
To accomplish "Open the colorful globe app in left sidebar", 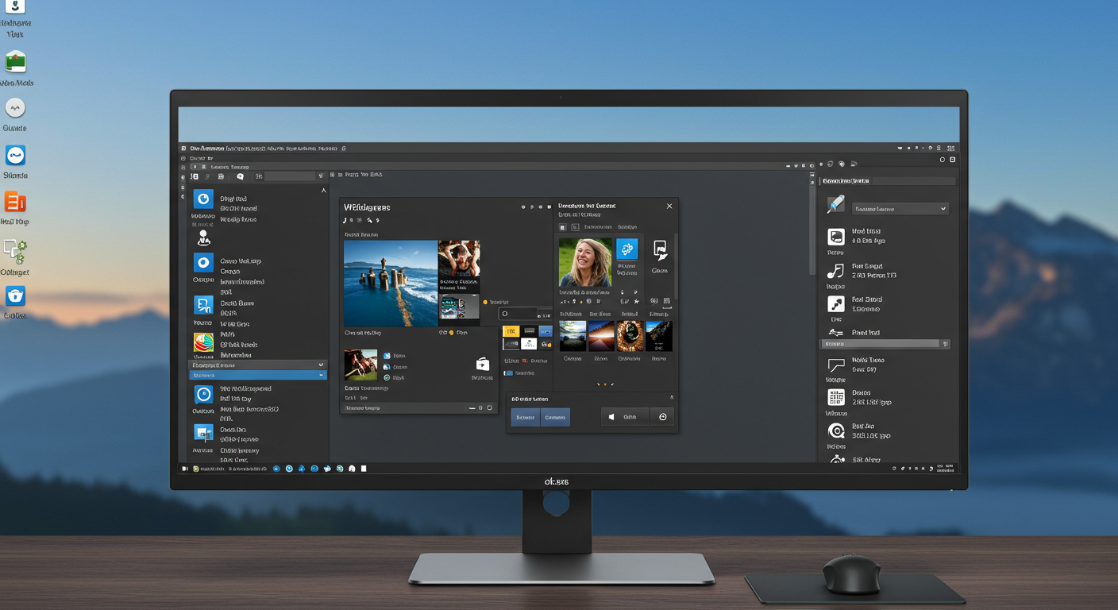I will pyautogui.click(x=204, y=342).
